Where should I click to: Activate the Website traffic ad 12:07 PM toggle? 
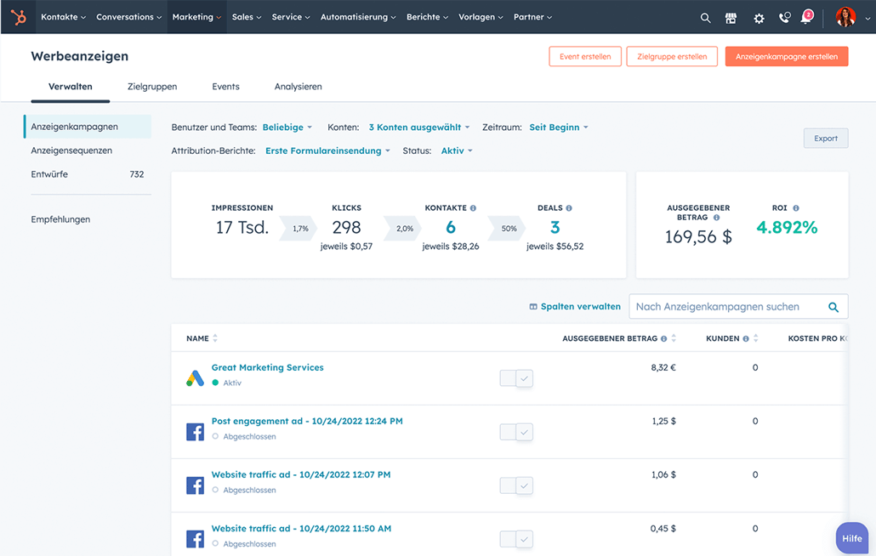[515, 485]
